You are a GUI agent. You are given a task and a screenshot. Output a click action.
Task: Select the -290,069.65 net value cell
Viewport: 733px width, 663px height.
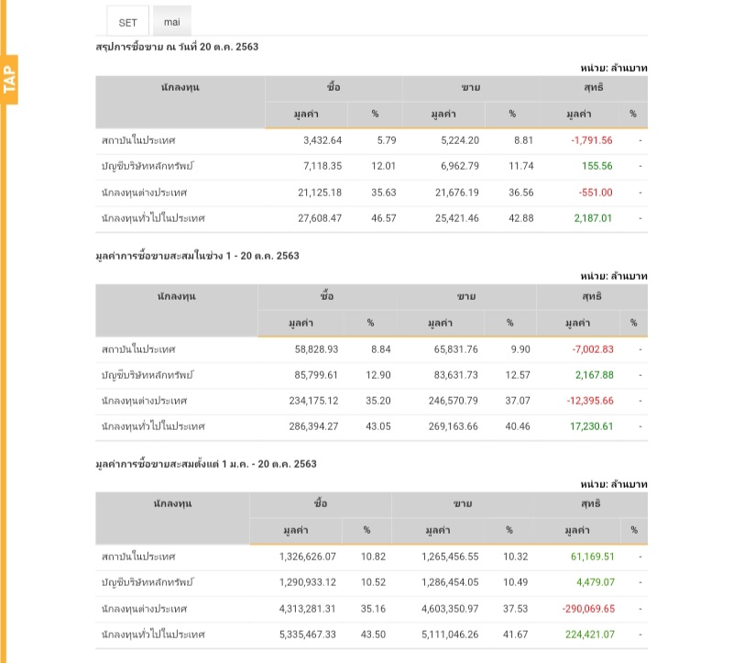[588, 608]
